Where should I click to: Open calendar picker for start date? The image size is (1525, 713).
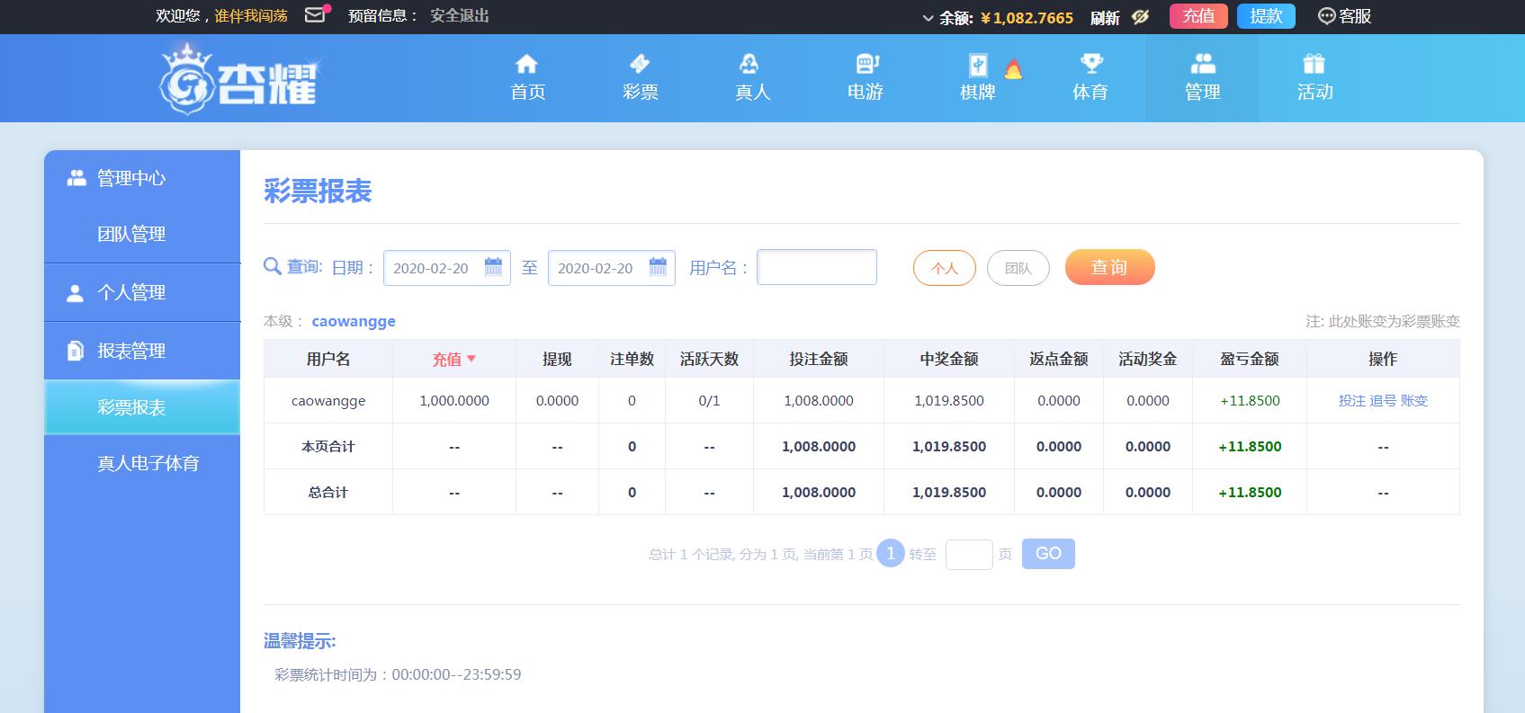[x=493, y=267]
